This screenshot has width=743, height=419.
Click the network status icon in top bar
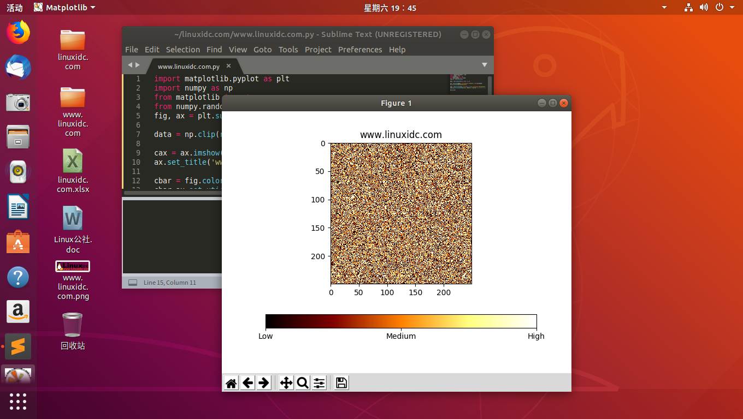688,8
